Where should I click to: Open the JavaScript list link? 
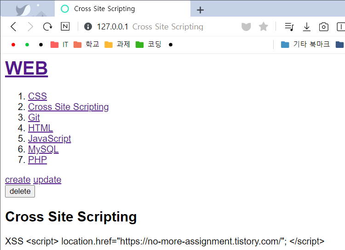coord(50,139)
